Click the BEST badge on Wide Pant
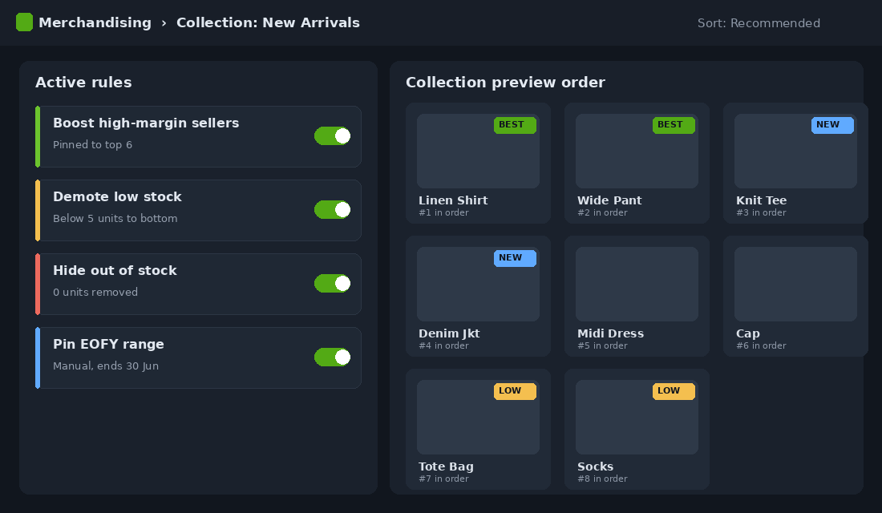Viewport: 882px width, 513px height. tap(674, 125)
